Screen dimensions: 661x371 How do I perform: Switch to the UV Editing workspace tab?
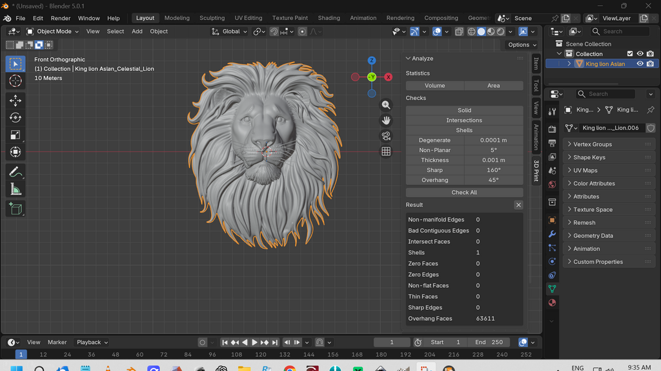click(249, 18)
